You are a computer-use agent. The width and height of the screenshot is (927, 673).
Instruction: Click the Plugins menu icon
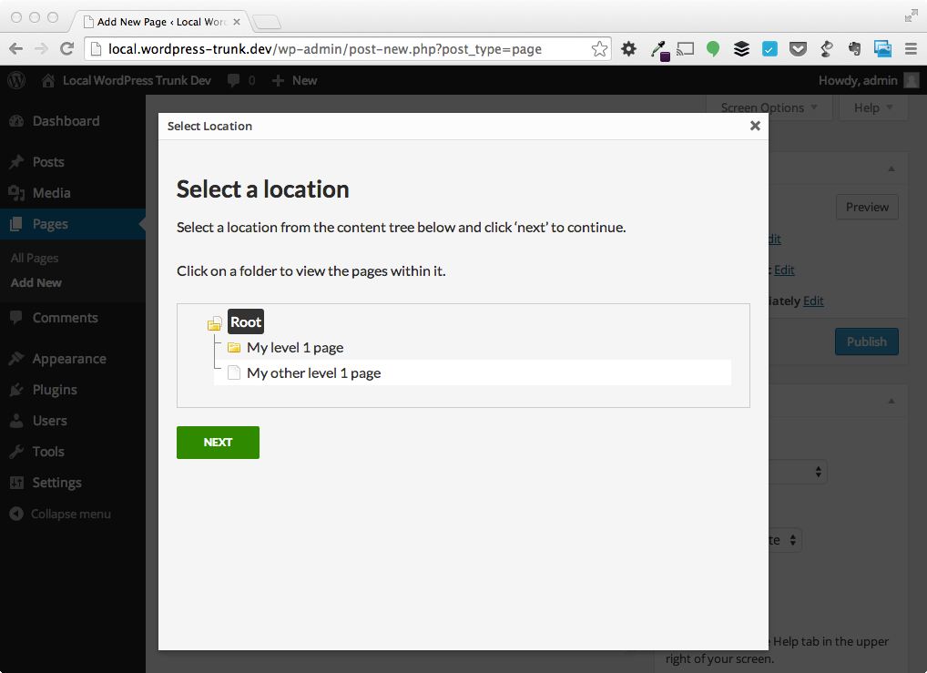pyautogui.click(x=16, y=390)
